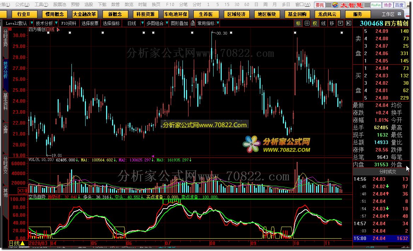The image size is (413, 251).
Task: Open the 基本资料 sidebar tab
Action: point(5,101)
